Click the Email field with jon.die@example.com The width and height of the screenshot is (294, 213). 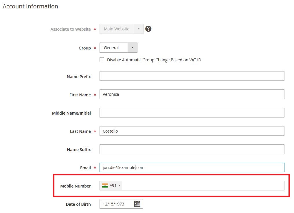[x=192, y=168]
